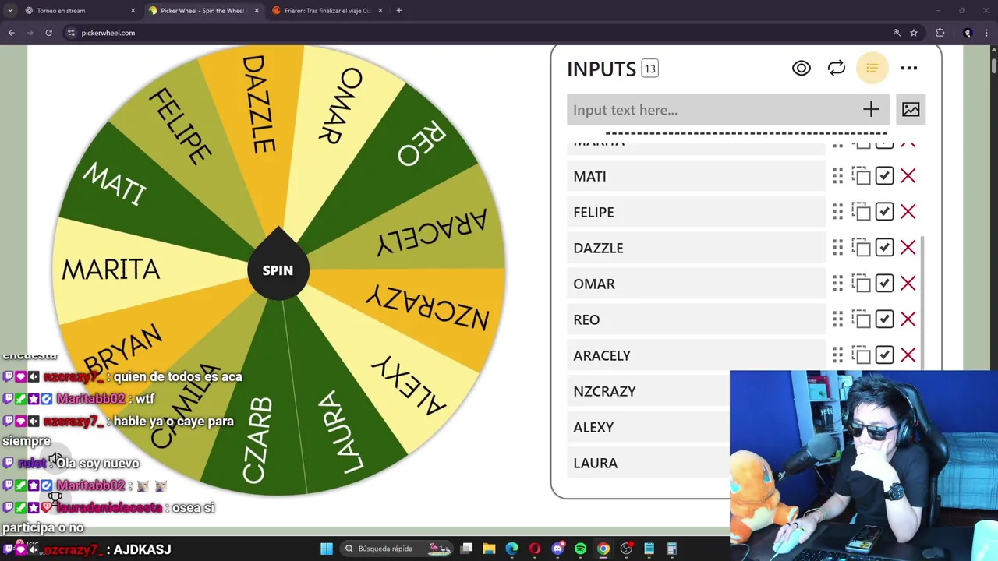
Task: Click the browser back arrow
Action: [12, 33]
